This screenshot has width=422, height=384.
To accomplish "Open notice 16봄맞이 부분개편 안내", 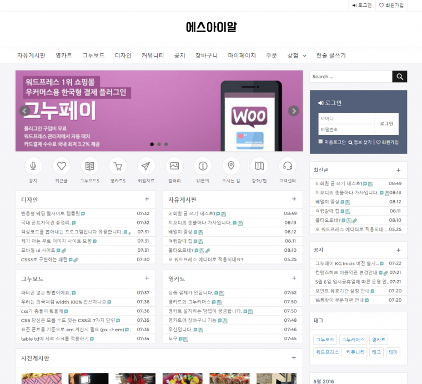I will click(339, 300).
